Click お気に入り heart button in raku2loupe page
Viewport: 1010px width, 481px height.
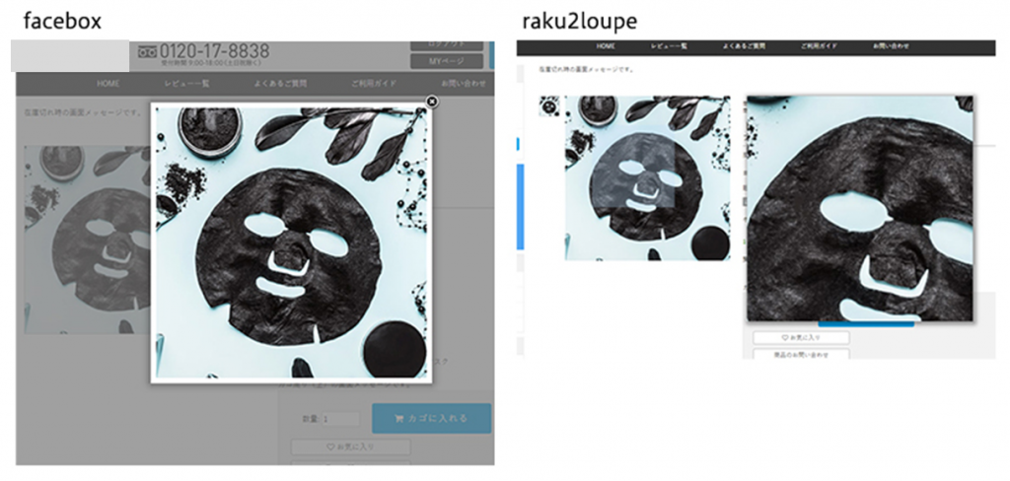click(x=801, y=337)
